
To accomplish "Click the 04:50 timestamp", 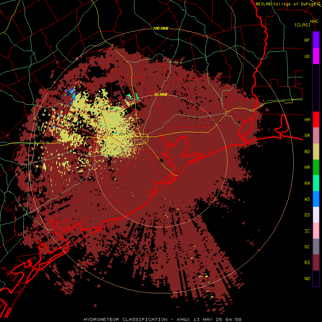I will tap(233, 319).
